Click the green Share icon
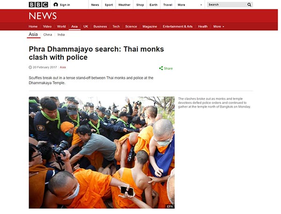This screenshot has width=281, height=214. point(161,68)
